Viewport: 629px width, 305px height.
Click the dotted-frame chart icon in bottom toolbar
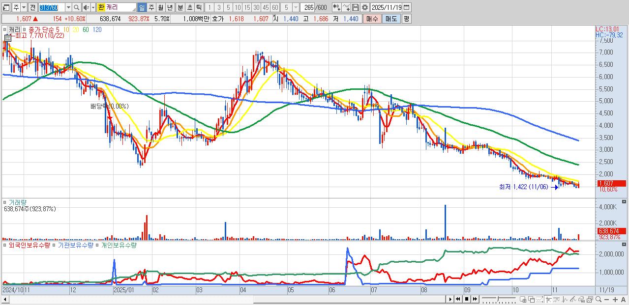539,299
